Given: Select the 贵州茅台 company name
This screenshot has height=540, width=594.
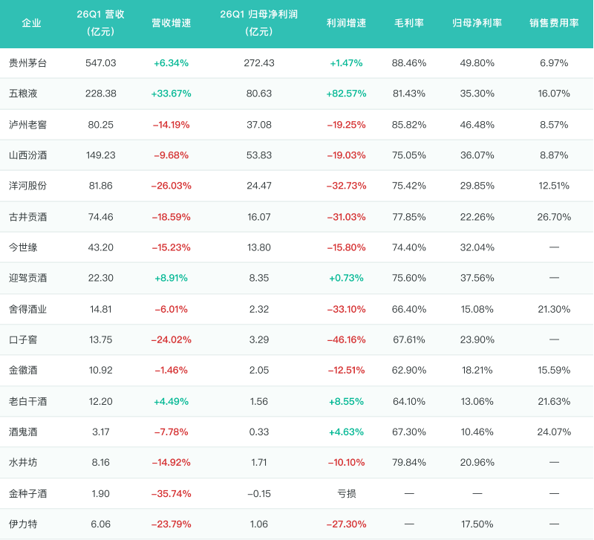Looking at the screenshot, I should (x=27, y=63).
